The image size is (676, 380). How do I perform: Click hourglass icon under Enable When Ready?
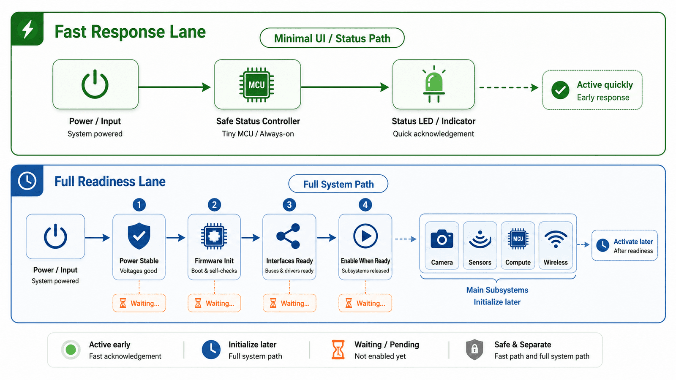[x=349, y=303]
